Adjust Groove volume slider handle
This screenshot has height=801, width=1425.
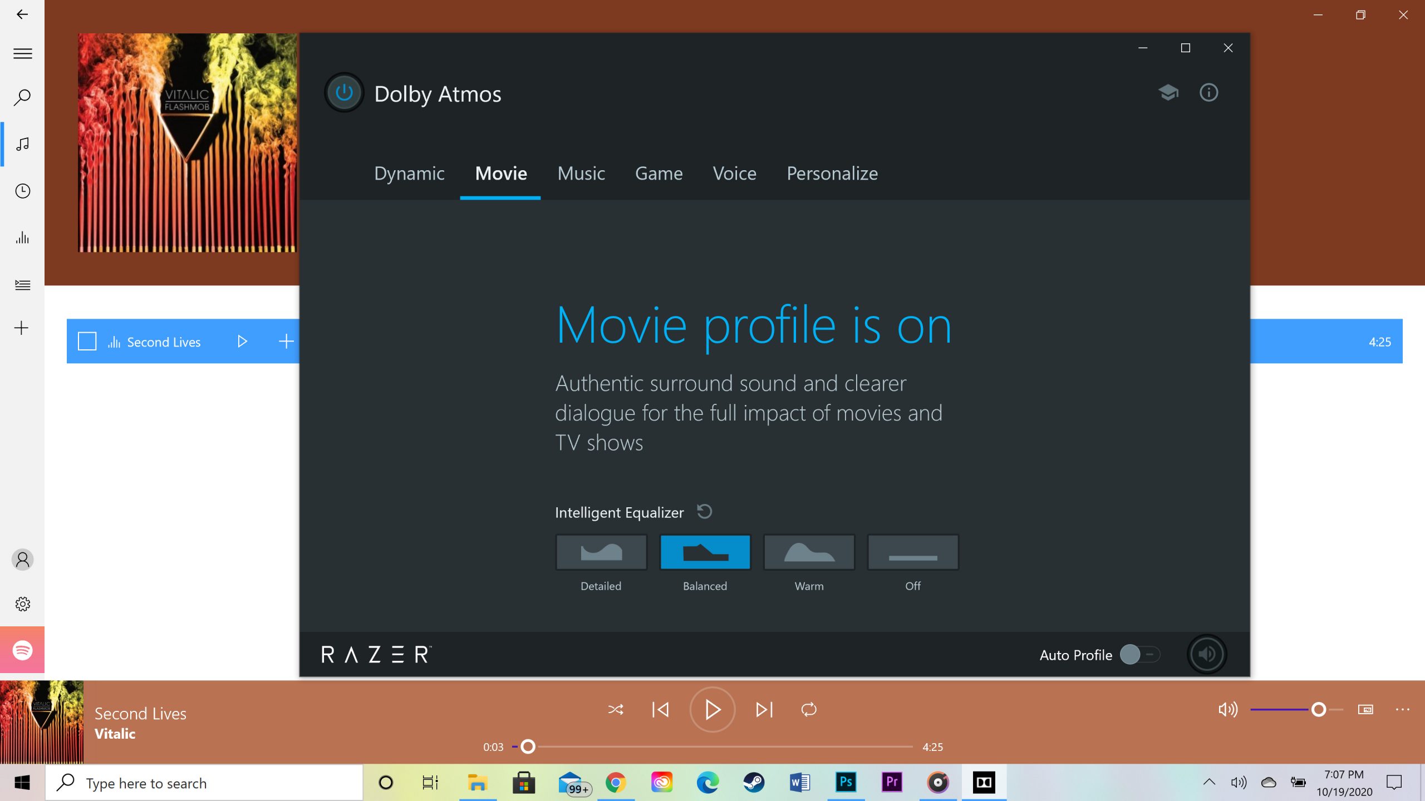[1319, 710]
